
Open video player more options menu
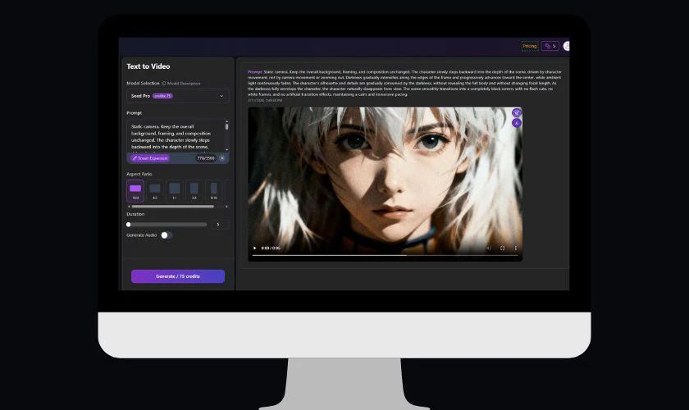point(516,248)
